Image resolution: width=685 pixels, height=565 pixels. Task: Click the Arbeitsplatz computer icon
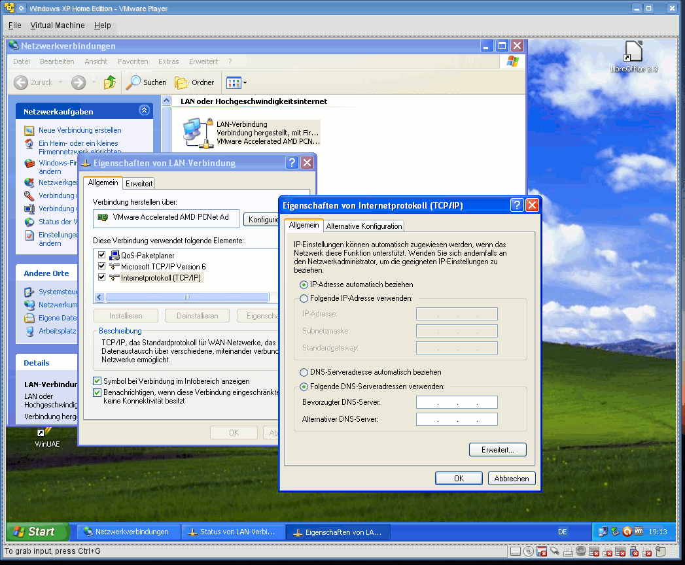point(29,331)
